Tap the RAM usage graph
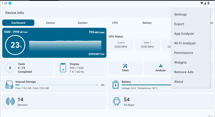 (x=65, y=46)
